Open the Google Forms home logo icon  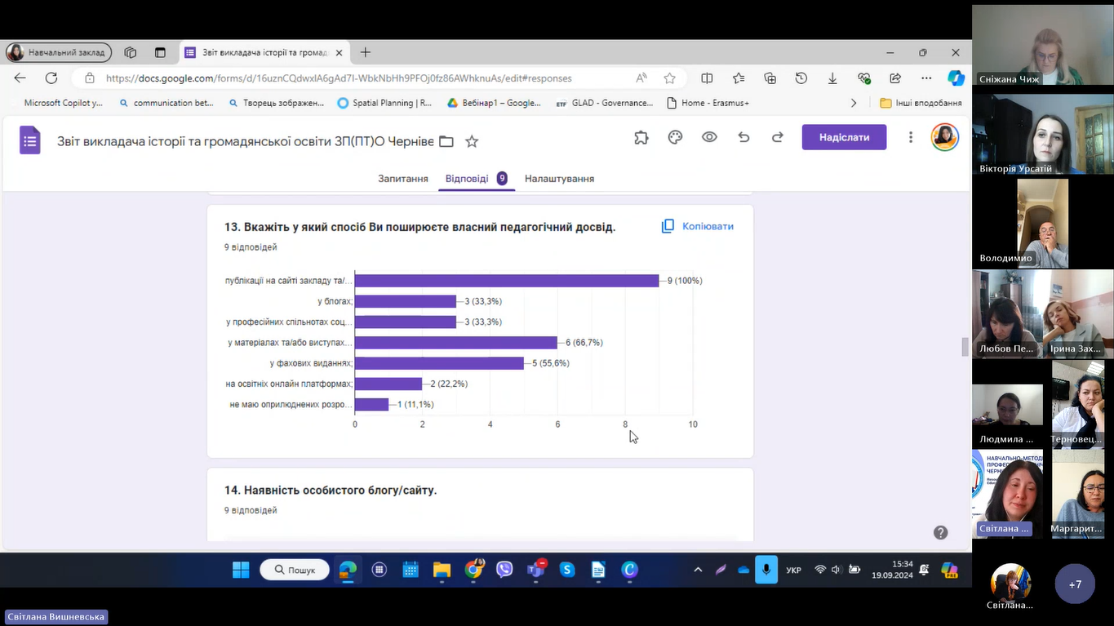[30, 140]
